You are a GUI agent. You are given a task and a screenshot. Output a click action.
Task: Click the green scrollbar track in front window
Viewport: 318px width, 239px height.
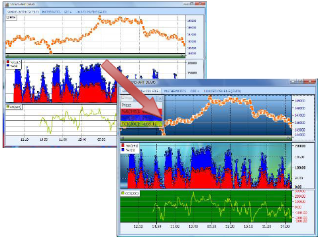point(205,138)
